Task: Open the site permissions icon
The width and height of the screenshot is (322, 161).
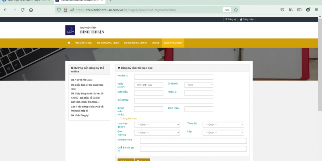Action: tap(72, 10)
